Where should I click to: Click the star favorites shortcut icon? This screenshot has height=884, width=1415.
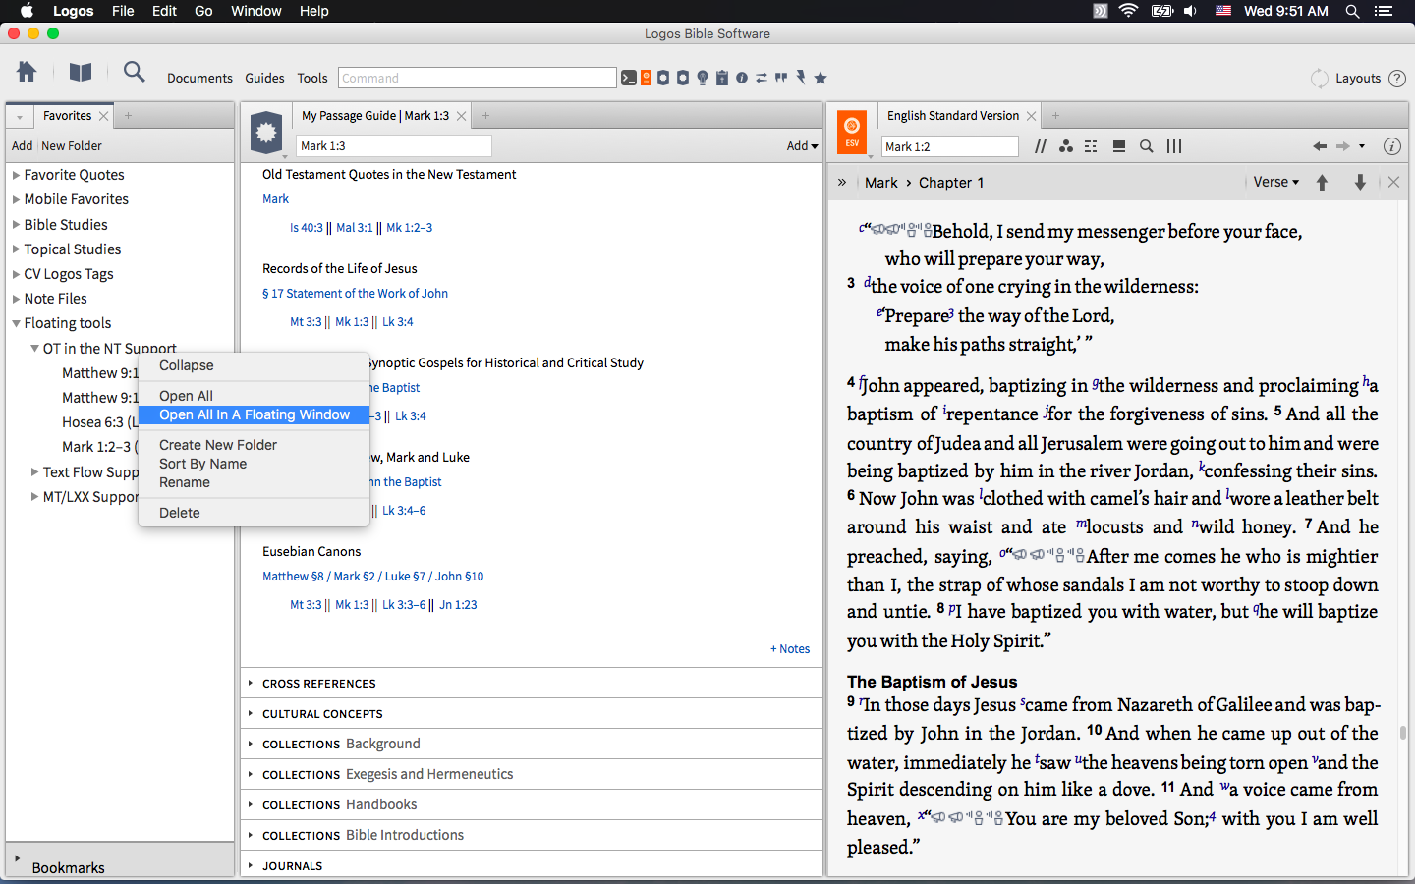click(x=821, y=78)
